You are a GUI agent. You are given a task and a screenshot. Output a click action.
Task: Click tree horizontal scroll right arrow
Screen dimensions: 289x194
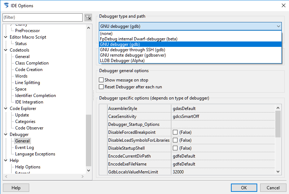pos(82,176)
